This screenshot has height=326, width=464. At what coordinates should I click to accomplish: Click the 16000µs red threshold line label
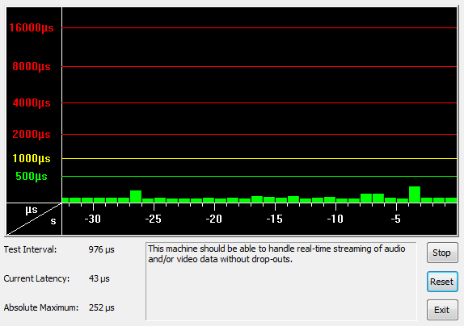pyautogui.click(x=32, y=27)
